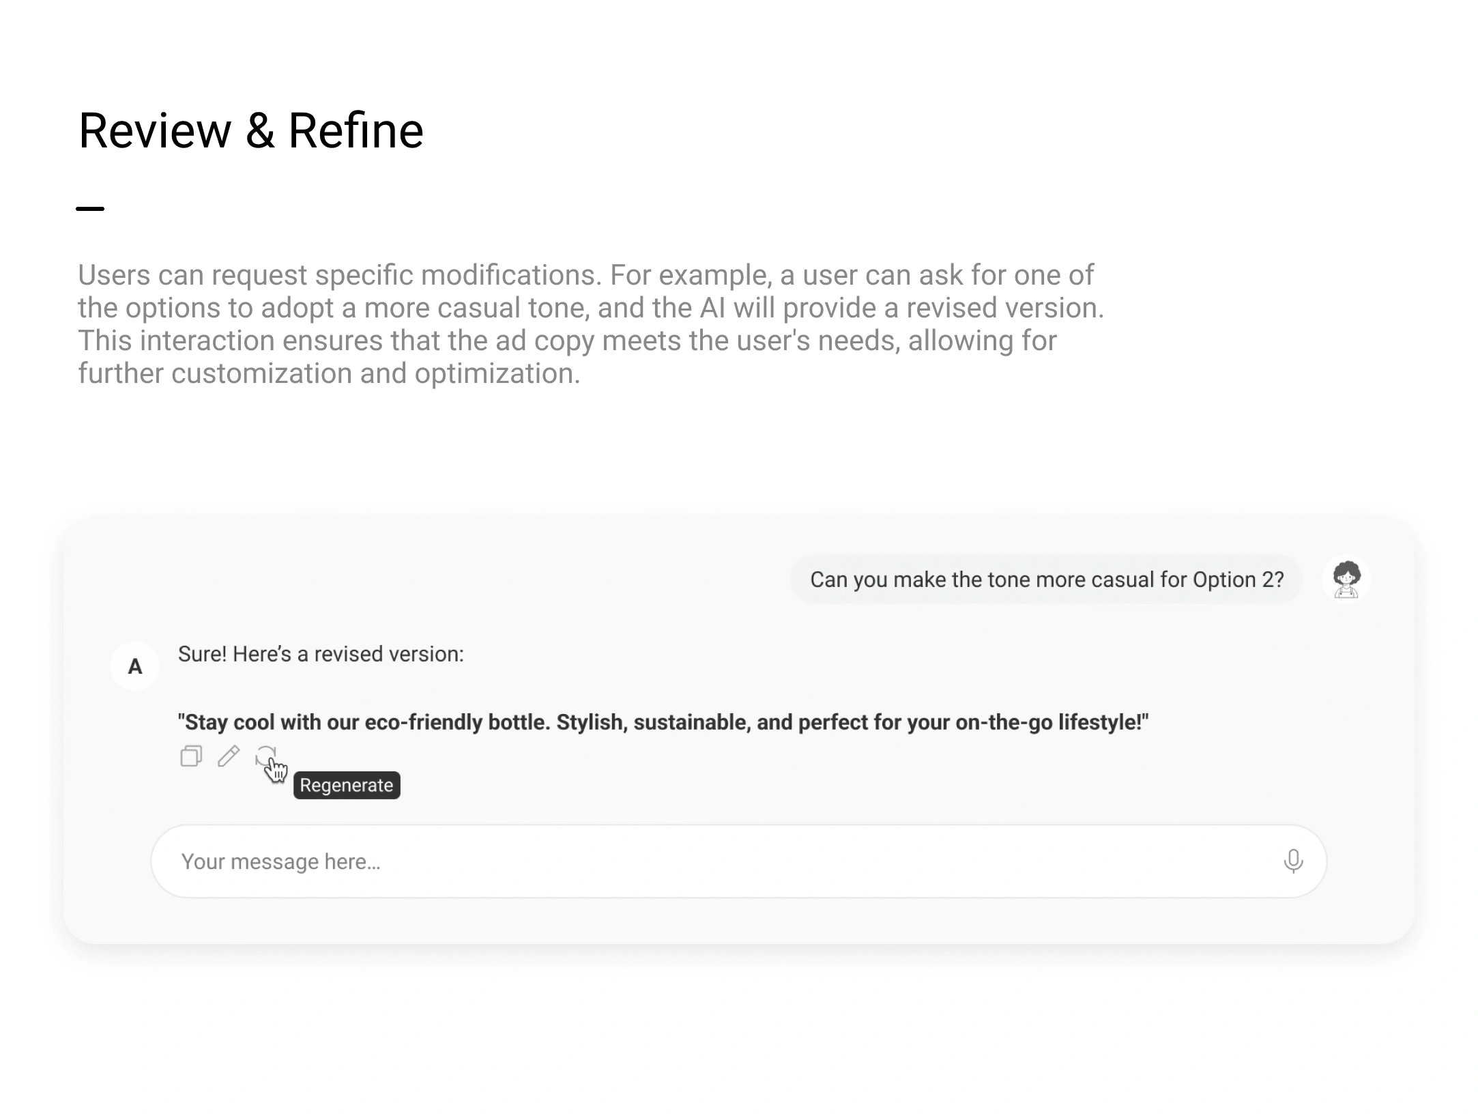Select the user's casual tone message bubble
The height and width of the screenshot is (1114, 1478).
1046,580
